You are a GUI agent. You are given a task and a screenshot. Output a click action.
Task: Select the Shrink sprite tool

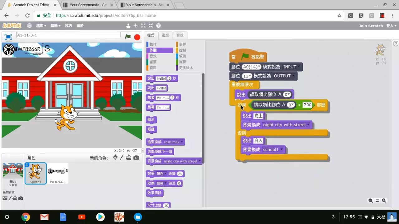151,26
